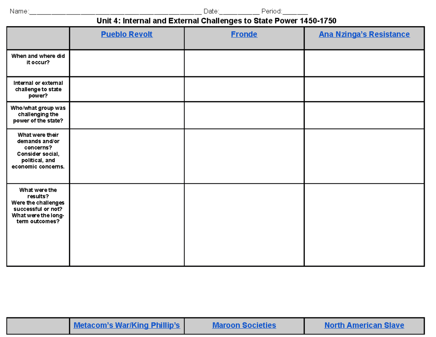436x337 pixels.
Task: Select Pueblo Revolt's when and where cell
Action: [127, 63]
